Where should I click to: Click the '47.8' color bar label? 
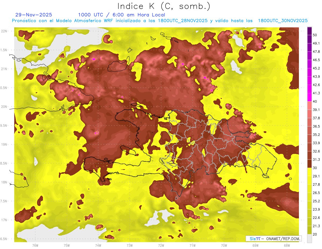(x=316, y=52)
